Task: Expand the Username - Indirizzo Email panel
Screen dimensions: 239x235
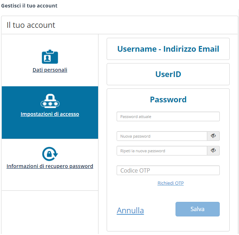Action: pos(168,49)
